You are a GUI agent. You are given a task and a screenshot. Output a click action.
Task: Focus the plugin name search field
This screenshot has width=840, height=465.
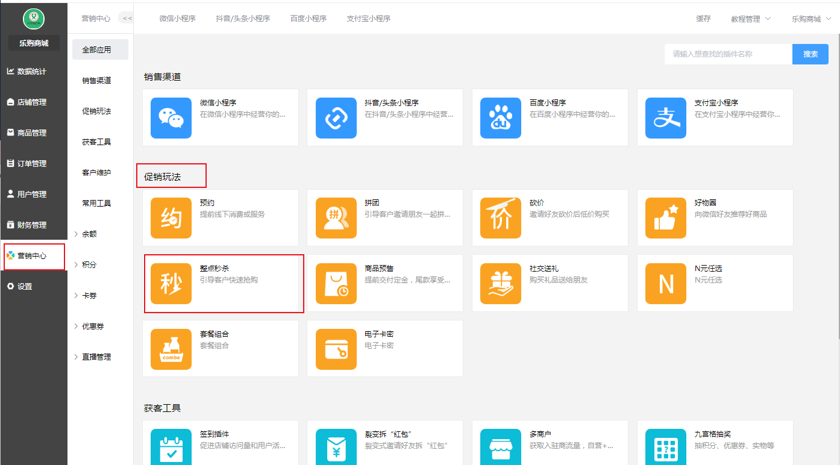tap(729, 54)
